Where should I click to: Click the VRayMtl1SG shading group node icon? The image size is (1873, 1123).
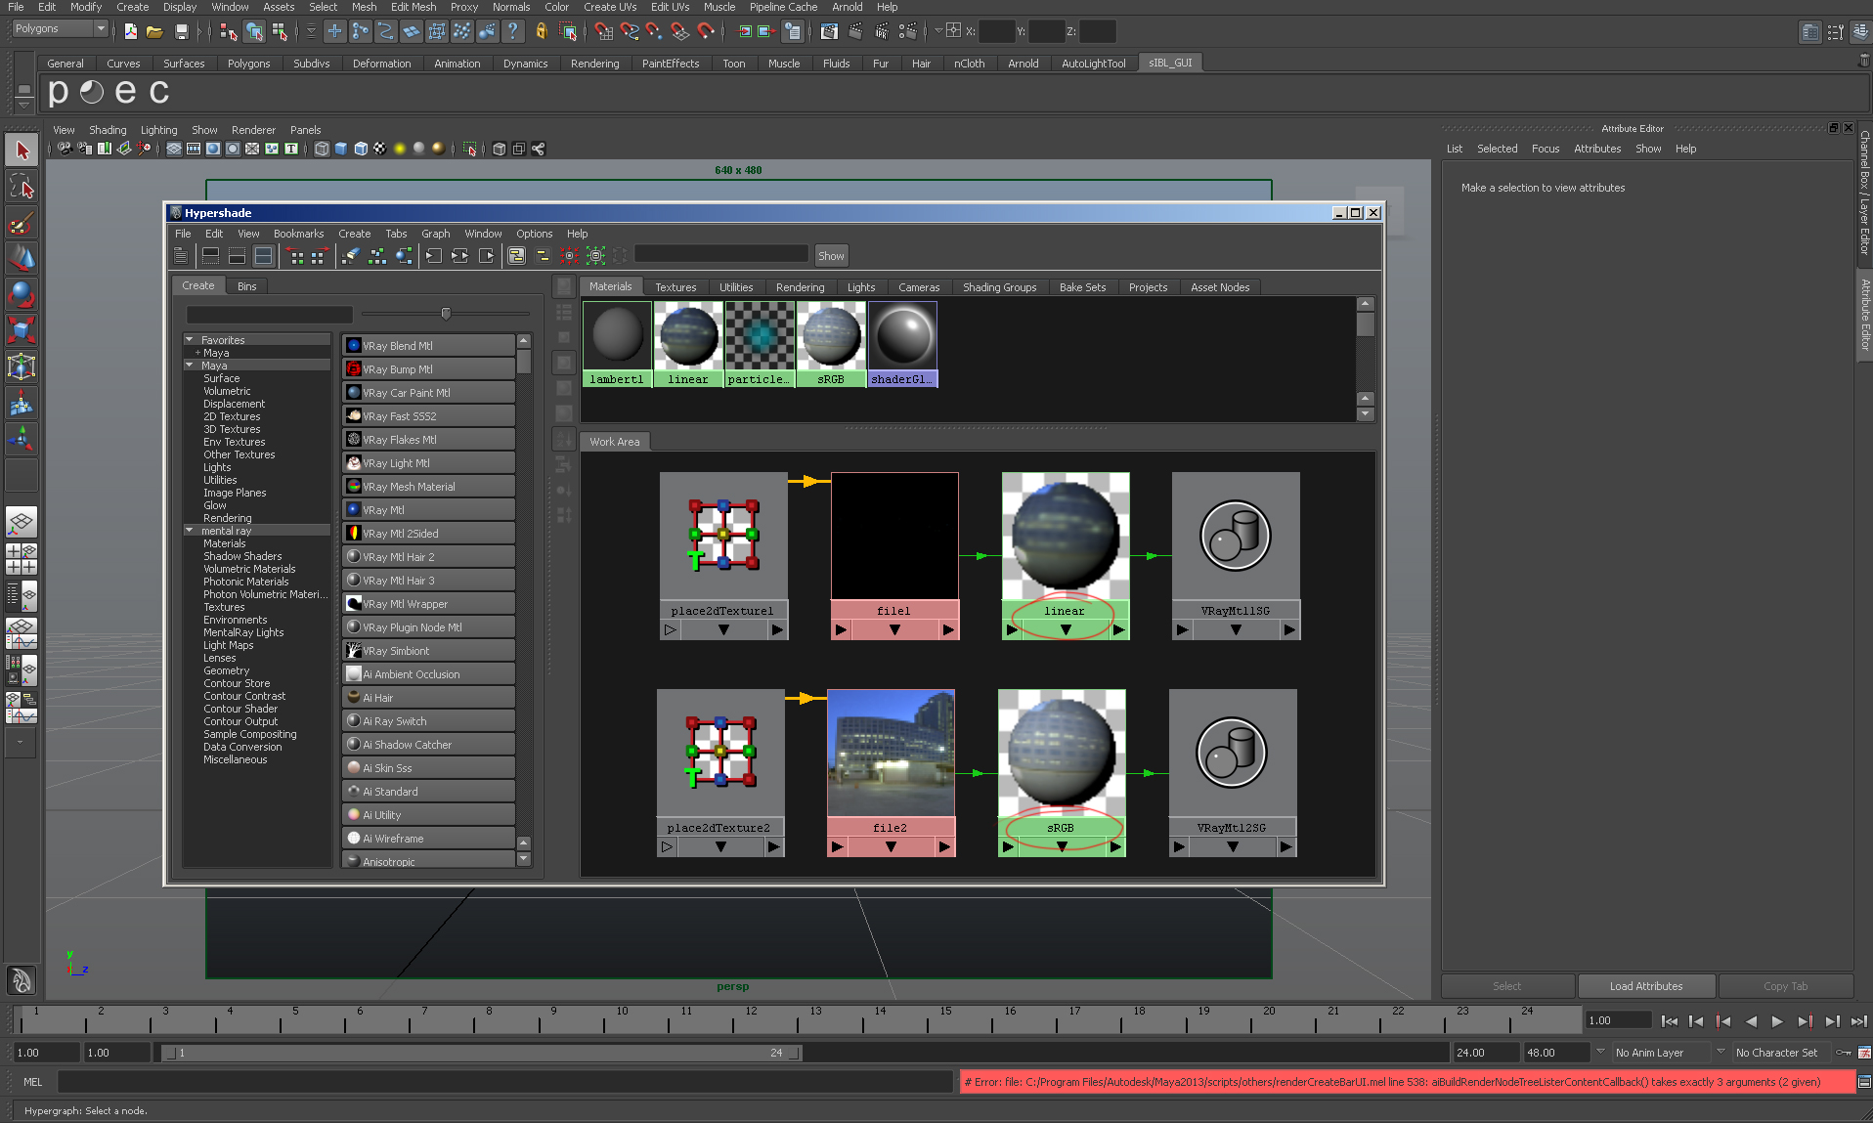[1236, 536]
